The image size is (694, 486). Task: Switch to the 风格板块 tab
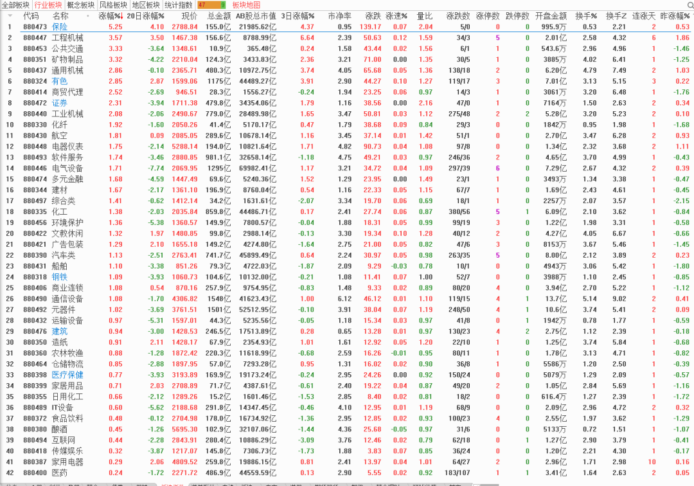113,5
